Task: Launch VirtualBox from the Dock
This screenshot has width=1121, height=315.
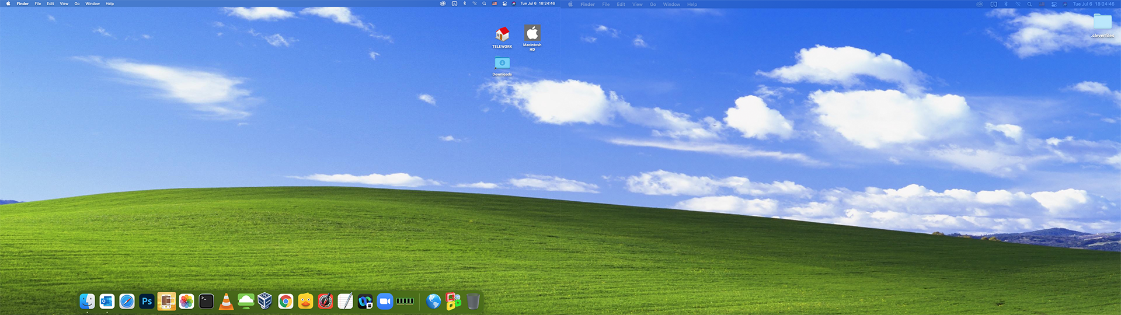Action: (265, 301)
